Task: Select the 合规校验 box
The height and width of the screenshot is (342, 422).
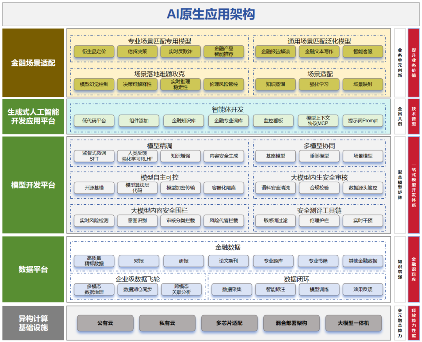Action: (x=319, y=188)
